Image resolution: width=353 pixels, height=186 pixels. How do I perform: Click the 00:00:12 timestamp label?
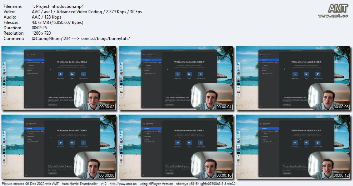coord(341,175)
